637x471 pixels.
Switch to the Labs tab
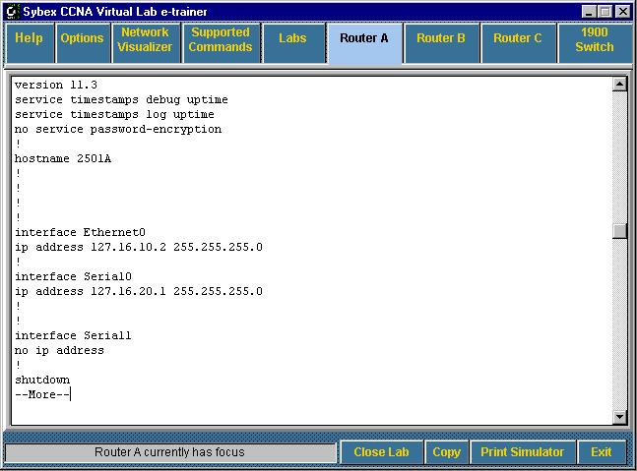point(293,42)
